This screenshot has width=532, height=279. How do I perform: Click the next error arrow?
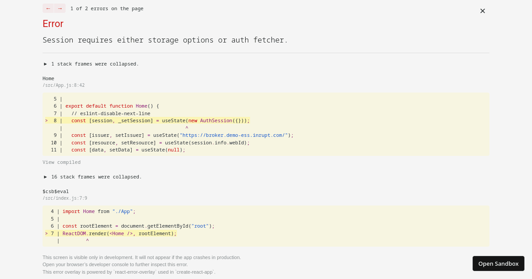pyautogui.click(x=59, y=8)
